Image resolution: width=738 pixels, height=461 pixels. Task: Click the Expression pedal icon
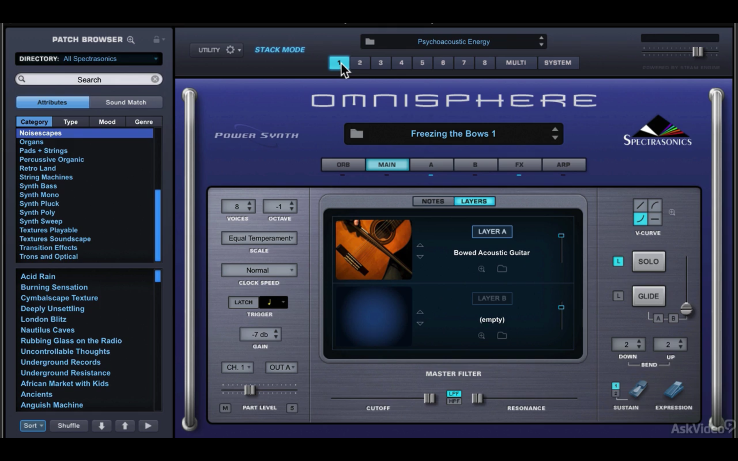(x=674, y=390)
